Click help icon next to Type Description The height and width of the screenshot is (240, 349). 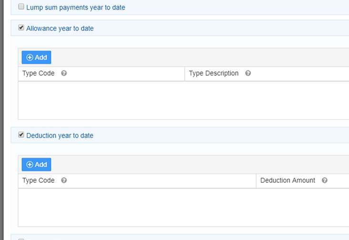coord(248,73)
